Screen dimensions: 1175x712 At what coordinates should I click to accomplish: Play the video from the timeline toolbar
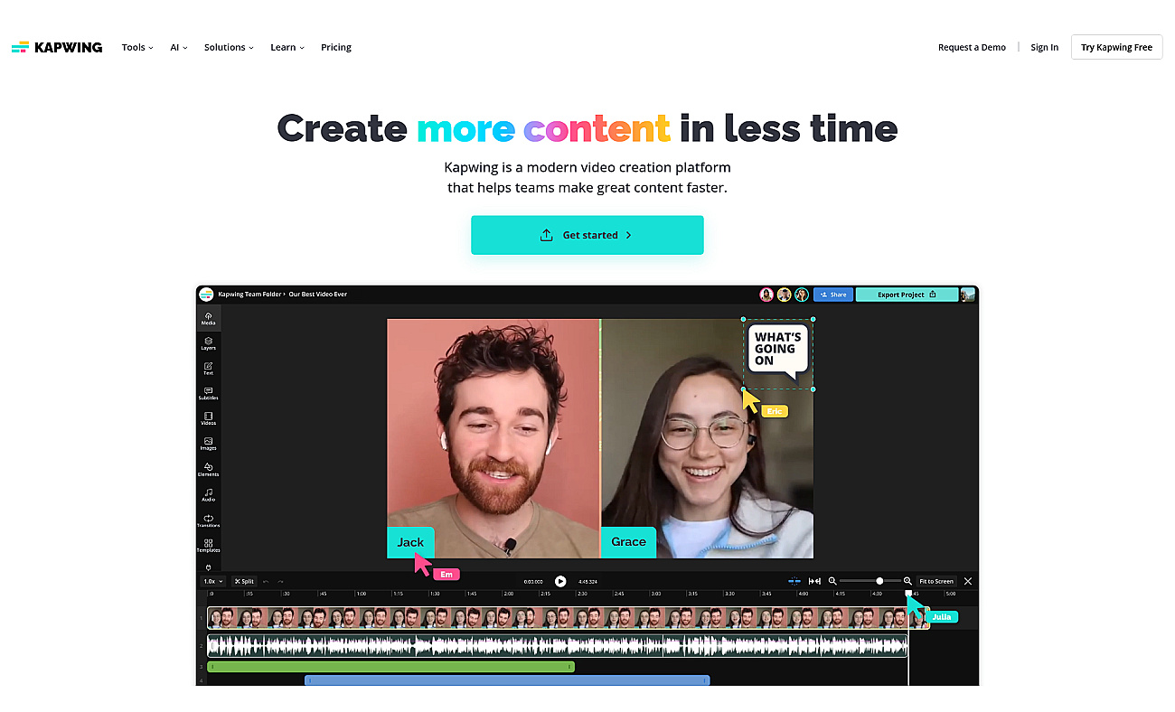[x=560, y=581]
